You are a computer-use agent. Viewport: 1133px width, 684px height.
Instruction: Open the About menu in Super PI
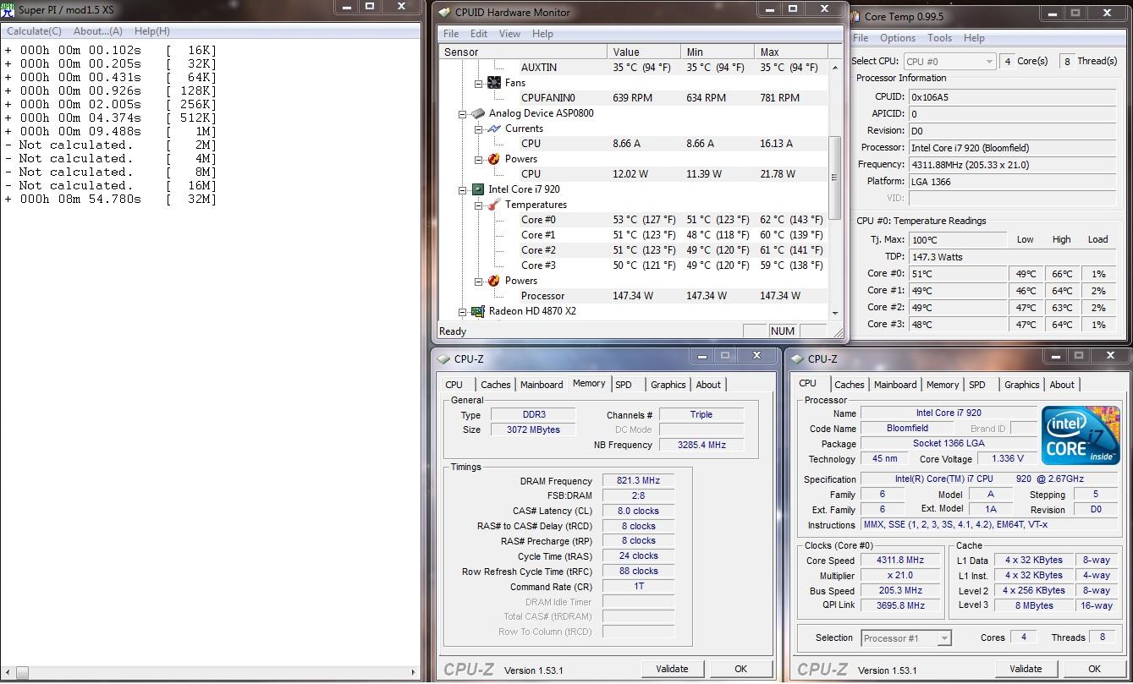(98, 31)
